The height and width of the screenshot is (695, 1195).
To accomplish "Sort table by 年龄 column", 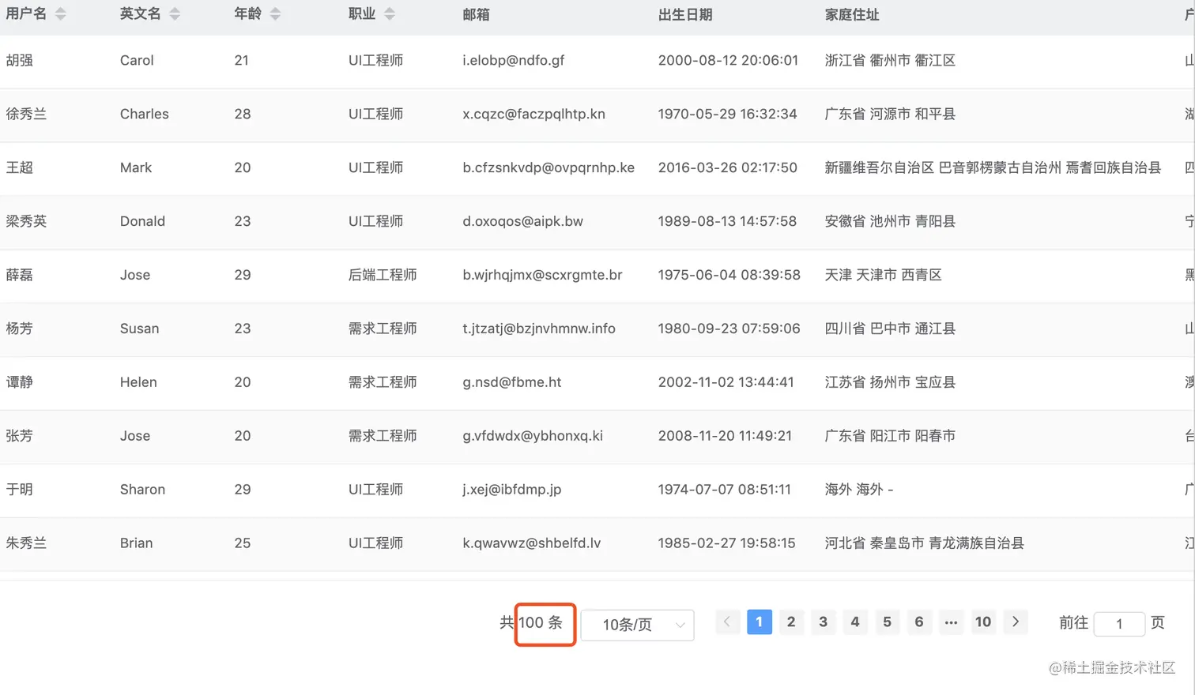I will [275, 14].
